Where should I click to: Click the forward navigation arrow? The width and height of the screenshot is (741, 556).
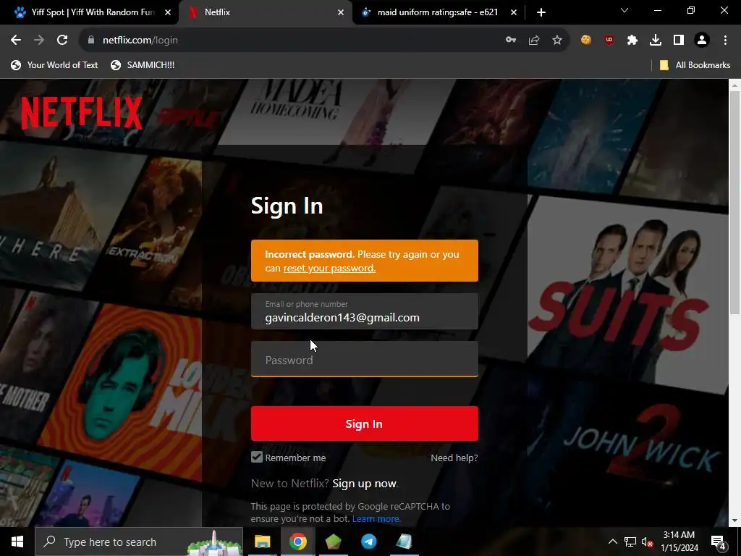pyautogui.click(x=39, y=41)
